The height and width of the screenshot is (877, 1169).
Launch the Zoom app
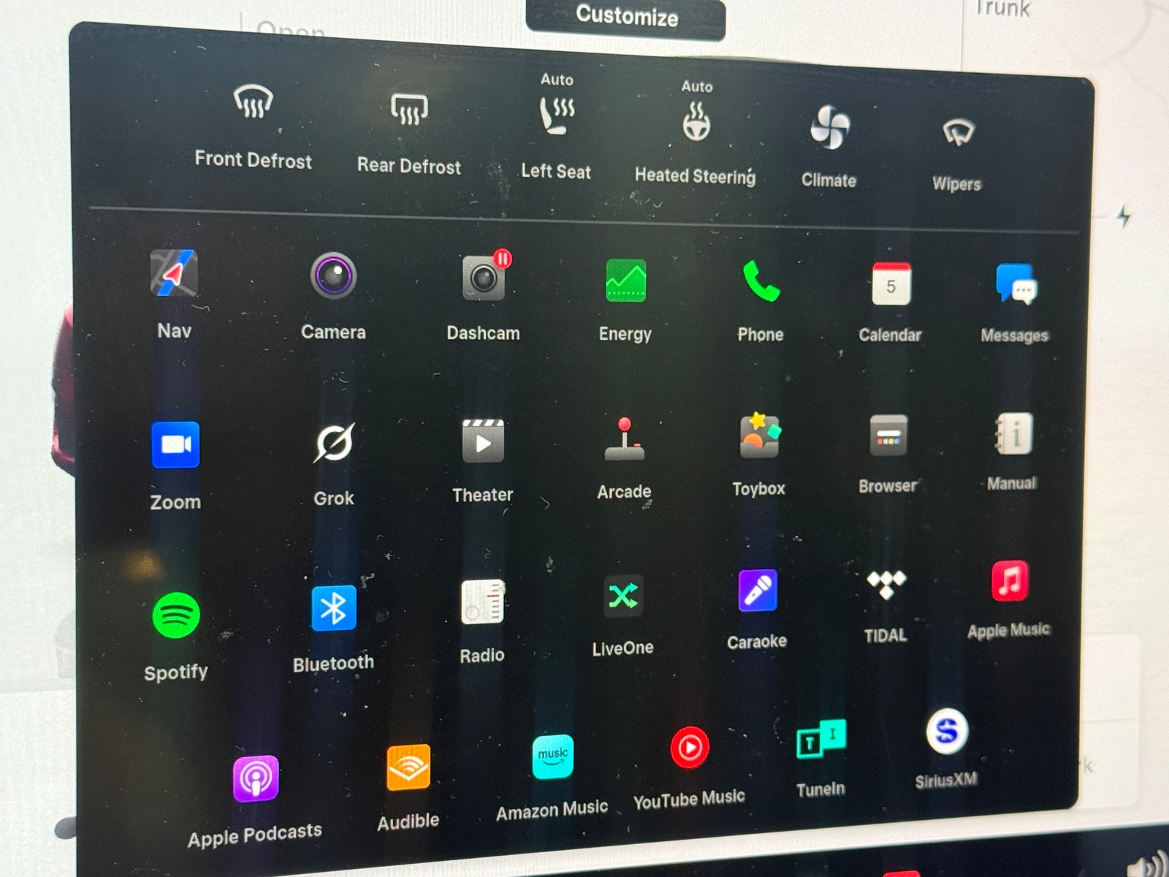point(175,444)
